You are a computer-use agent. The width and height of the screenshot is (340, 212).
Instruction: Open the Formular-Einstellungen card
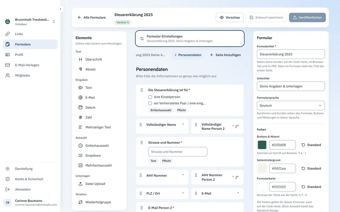[x=190, y=39]
